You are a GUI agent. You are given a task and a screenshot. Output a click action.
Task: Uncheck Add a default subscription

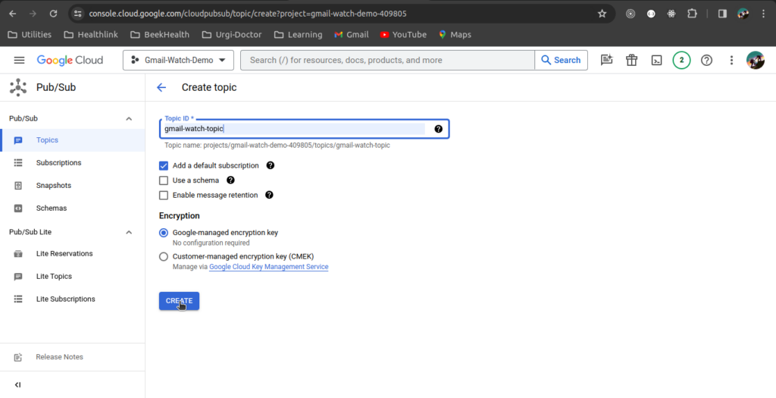pyautogui.click(x=164, y=166)
